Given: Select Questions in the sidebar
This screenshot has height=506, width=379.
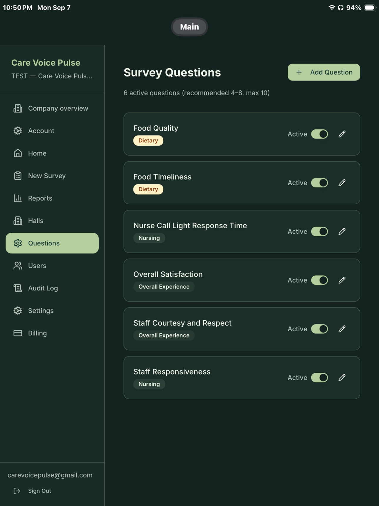Looking at the screenshot, I should (52, 243).
